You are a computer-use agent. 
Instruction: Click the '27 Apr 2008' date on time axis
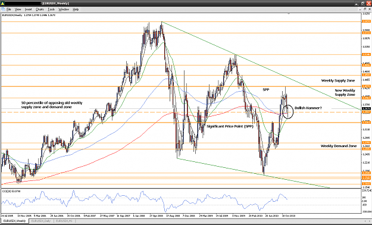157,215
